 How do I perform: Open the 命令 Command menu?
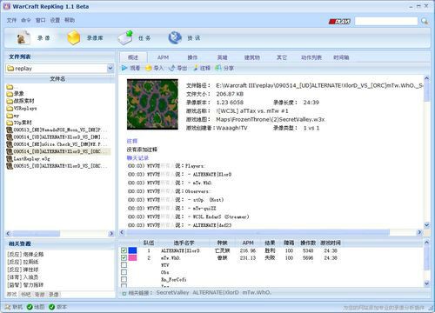tap(26, 20)
